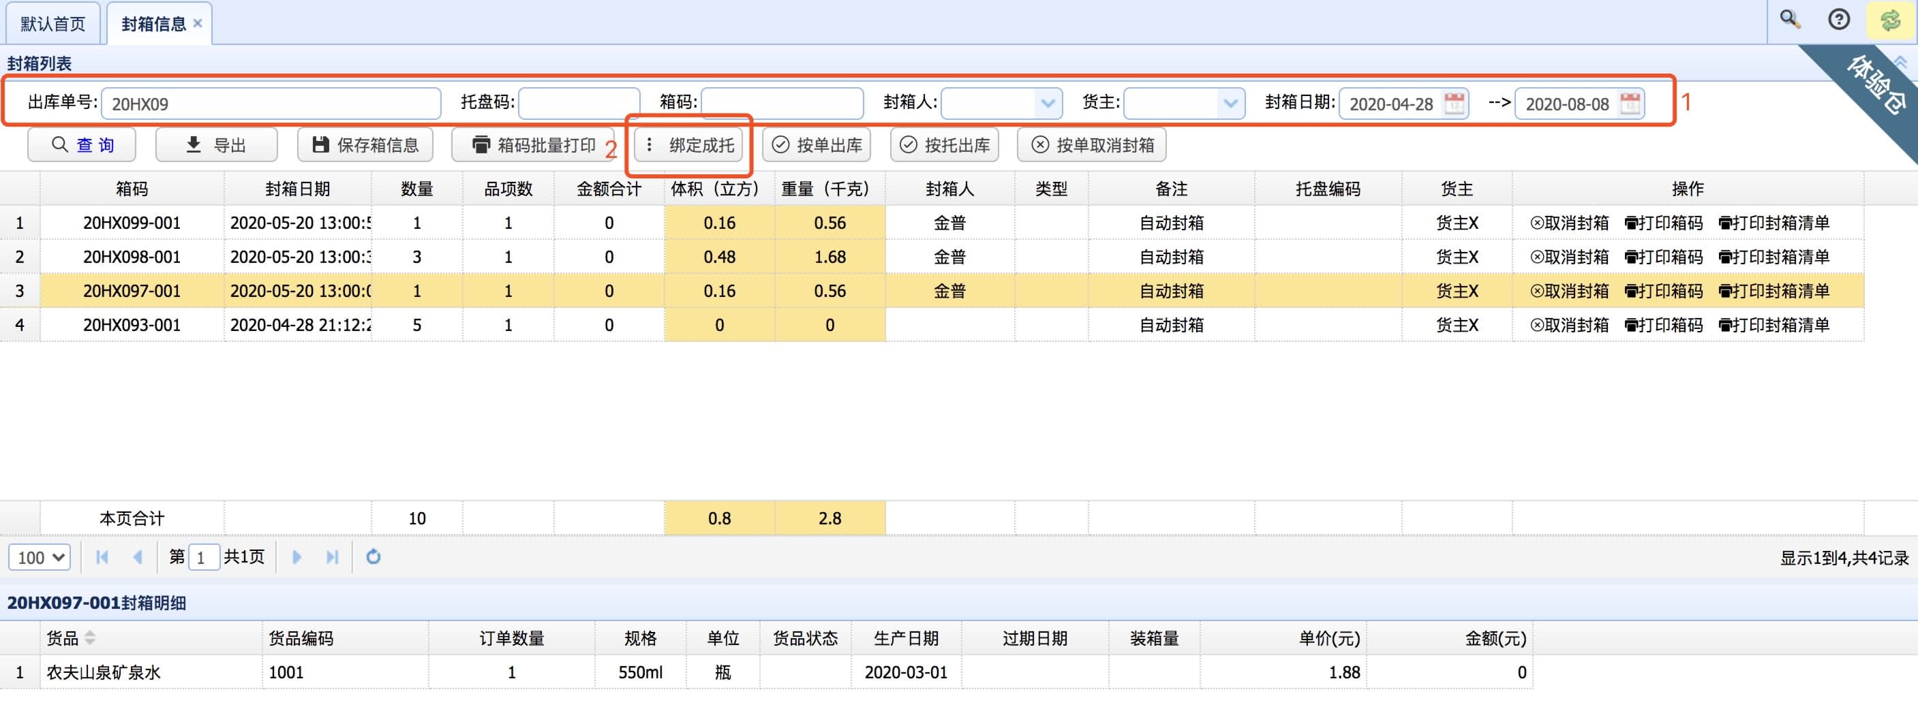Image resolution: width=1918 pixels, height=711 pixels.
Task: Click the page number input box
Action: point(203,557)
